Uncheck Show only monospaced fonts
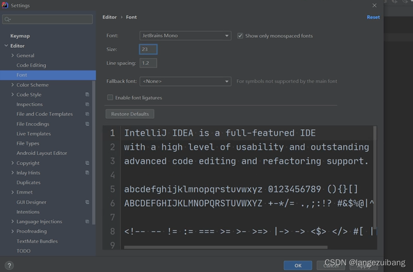Image resolution: width=413 pixels, height=272 pixels. (x=240, y=36)
